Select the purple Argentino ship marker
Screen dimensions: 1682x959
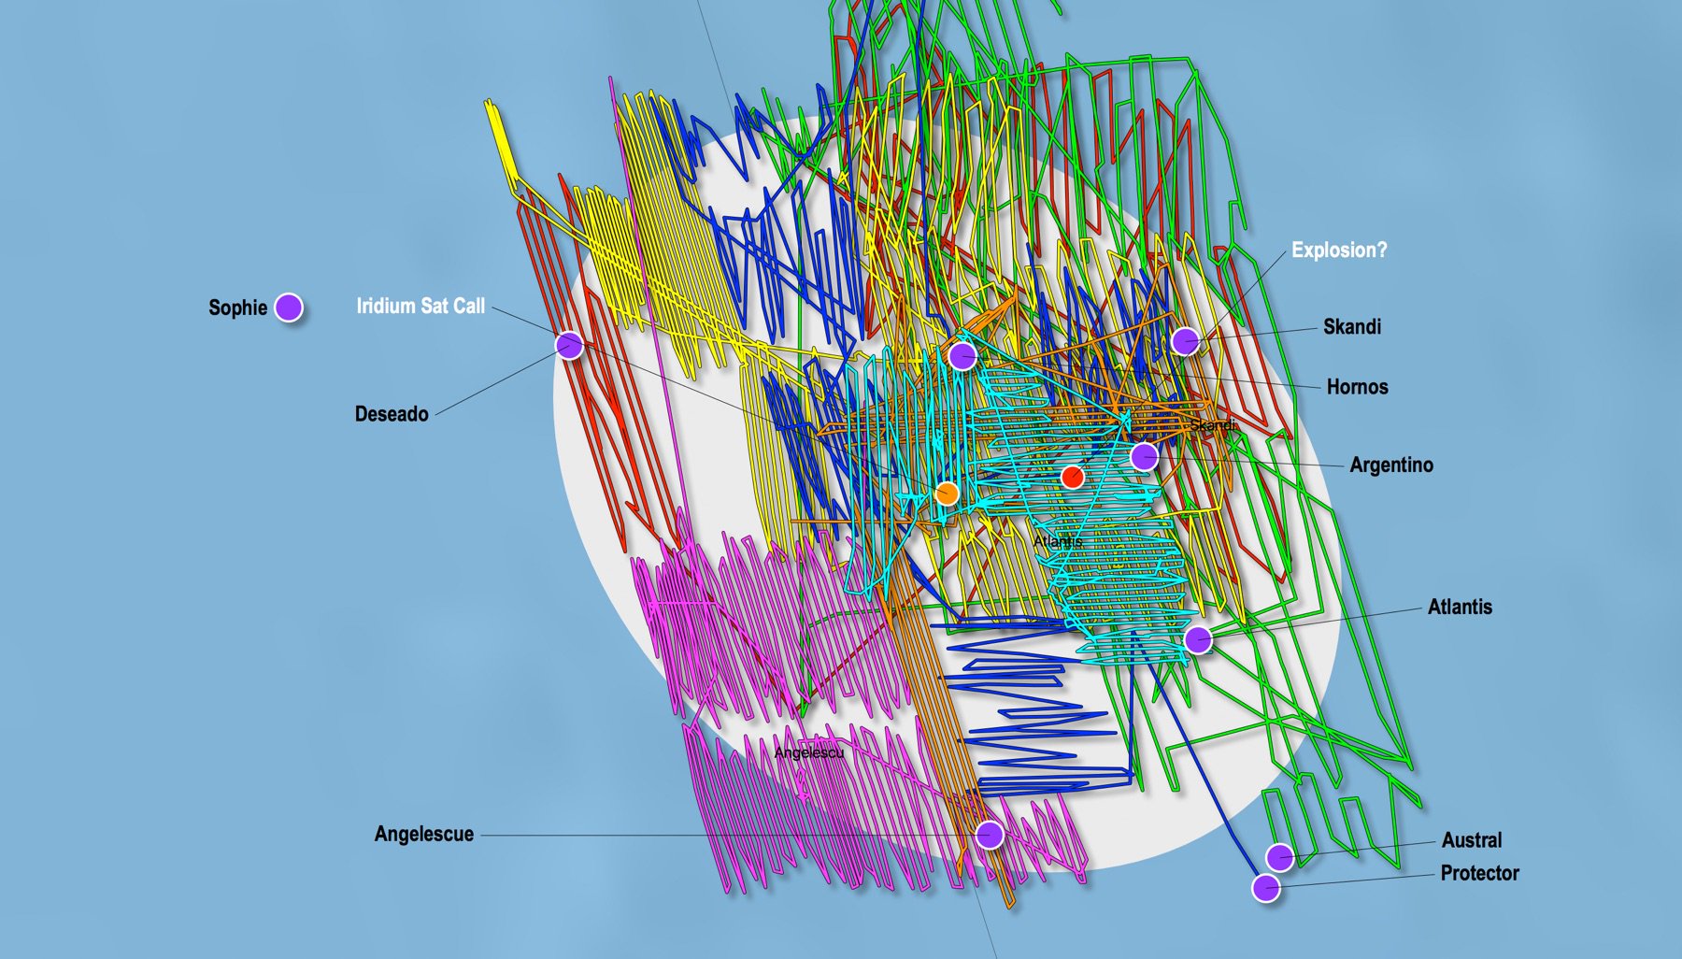click(1144, 456)
